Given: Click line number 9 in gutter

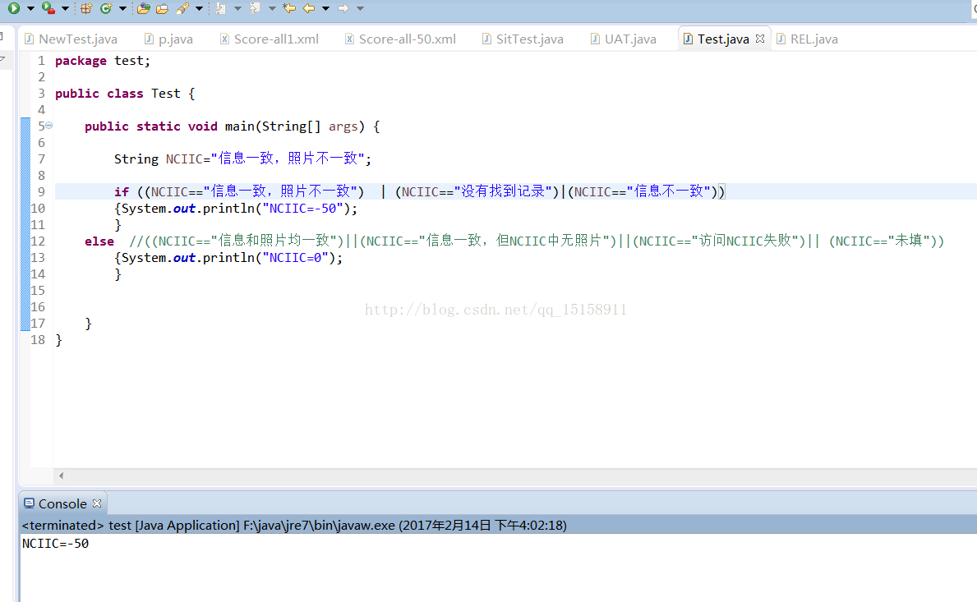Looking at the screenshot, I should point(41,191).
